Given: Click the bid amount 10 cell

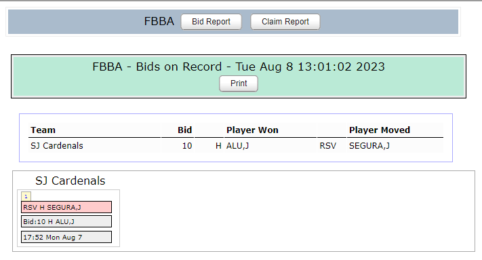Looking at the screenshot, I should [x=187, y=145].
